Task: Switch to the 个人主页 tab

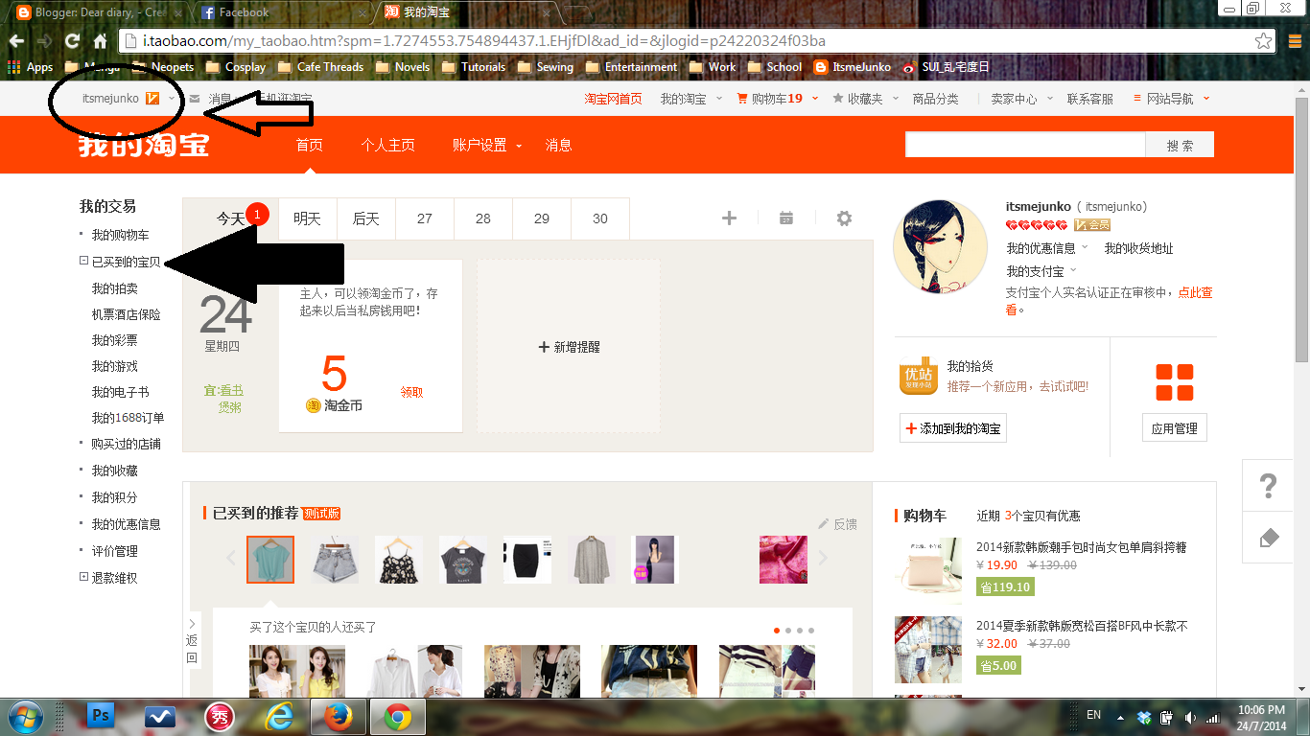Action: [x=387, y=146]
